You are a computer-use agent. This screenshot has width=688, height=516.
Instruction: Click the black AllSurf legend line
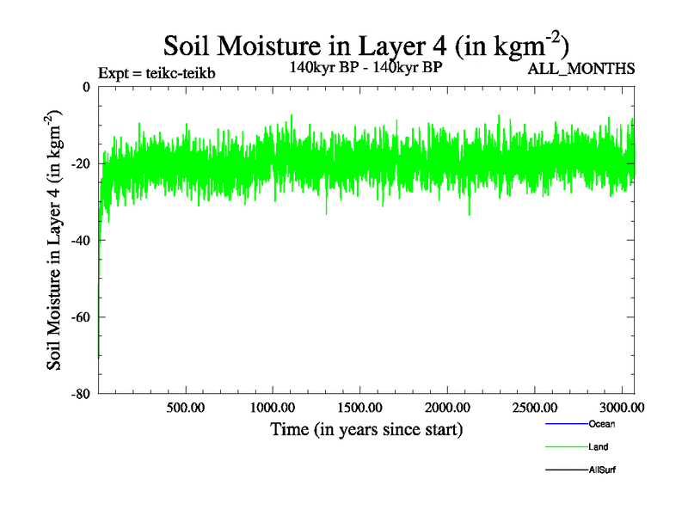[x=566, y=470]
